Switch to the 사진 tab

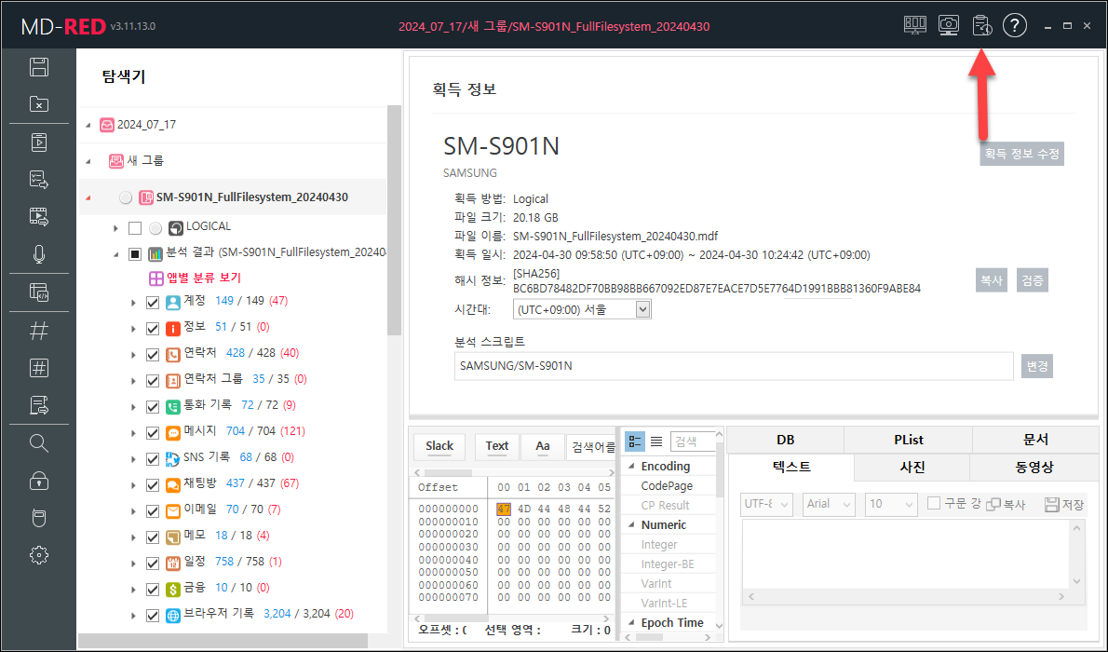click(x=912, y=468)
